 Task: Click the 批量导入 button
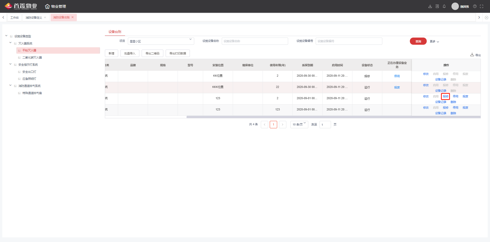point(130,53)
